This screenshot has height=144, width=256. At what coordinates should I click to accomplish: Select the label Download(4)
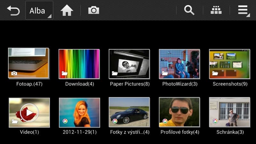pos(80,84)
